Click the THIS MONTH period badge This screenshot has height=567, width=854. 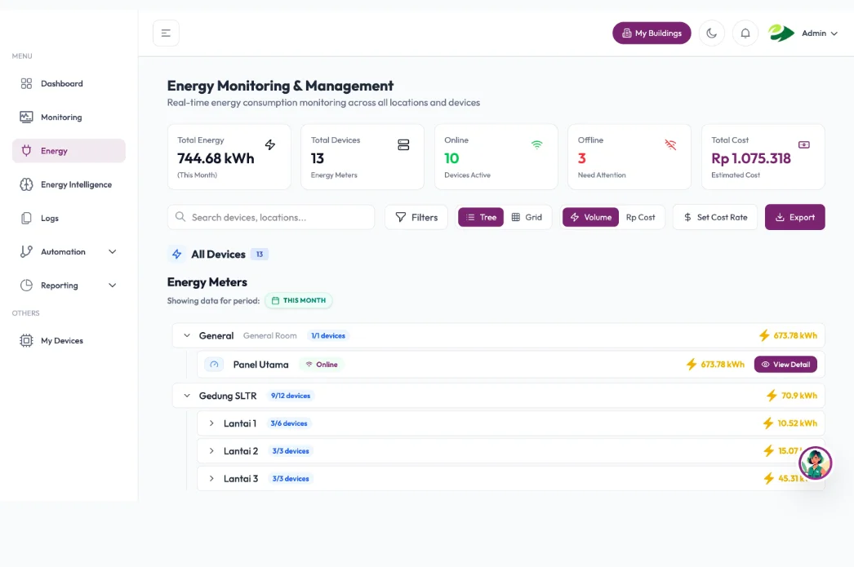[299, 300]
